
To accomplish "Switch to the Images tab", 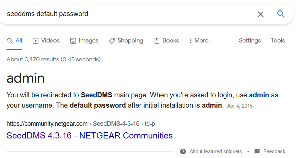I will point(89,40).
